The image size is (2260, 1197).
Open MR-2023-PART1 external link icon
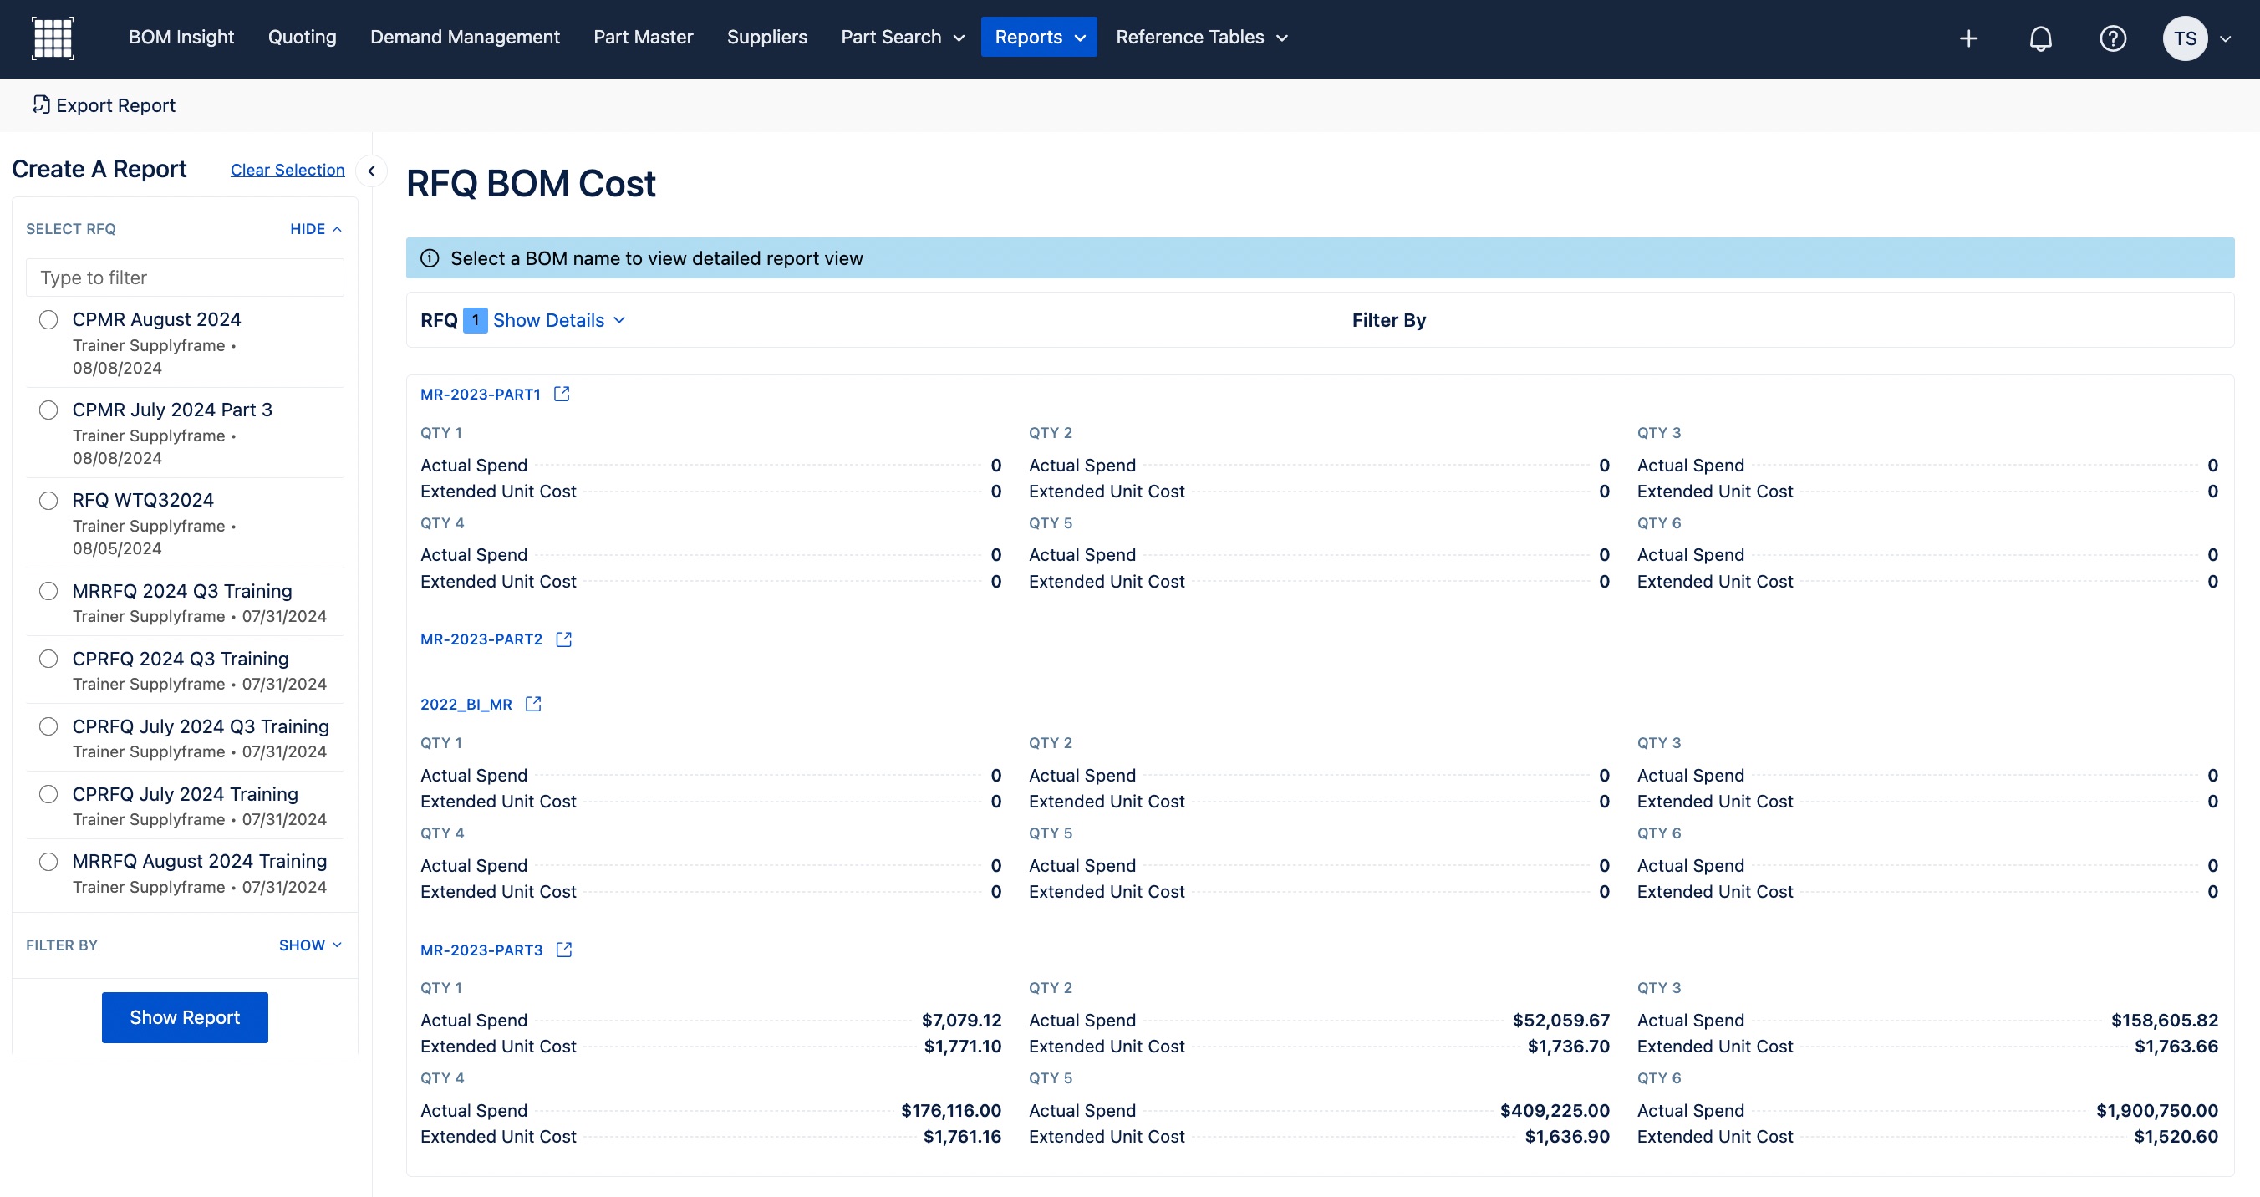click(x=562, y=394)
